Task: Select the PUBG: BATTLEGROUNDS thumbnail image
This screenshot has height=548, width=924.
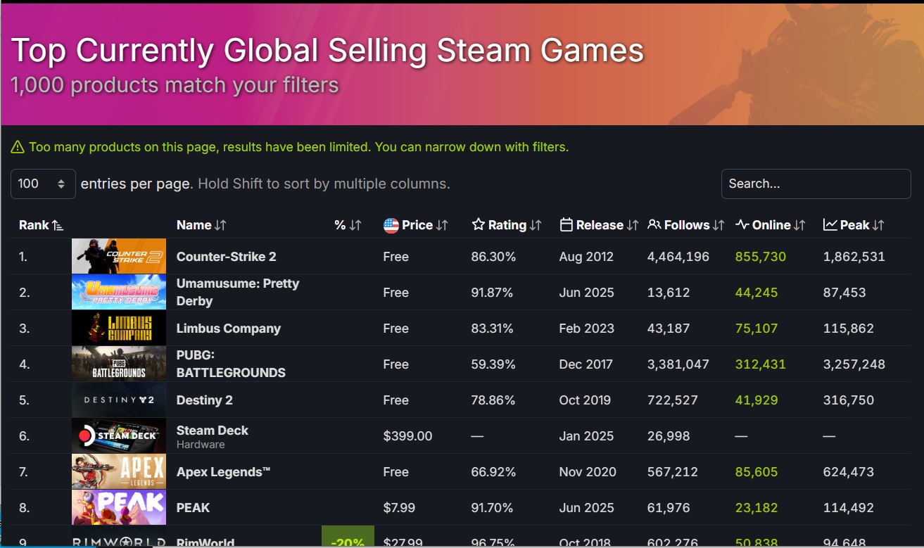Action: point(119,364)
